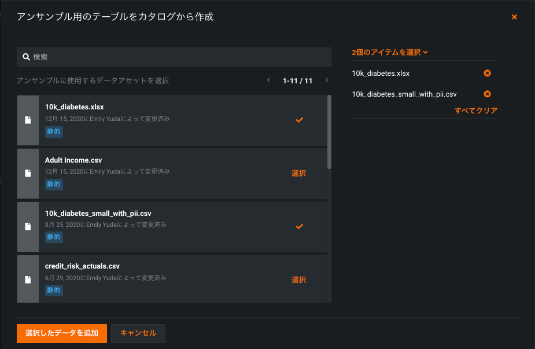Viewport: 535px width, 349px height.
Task: Remove 10k_diabetes_small_with_pii.csv from selected items
Action: (487, 94)
